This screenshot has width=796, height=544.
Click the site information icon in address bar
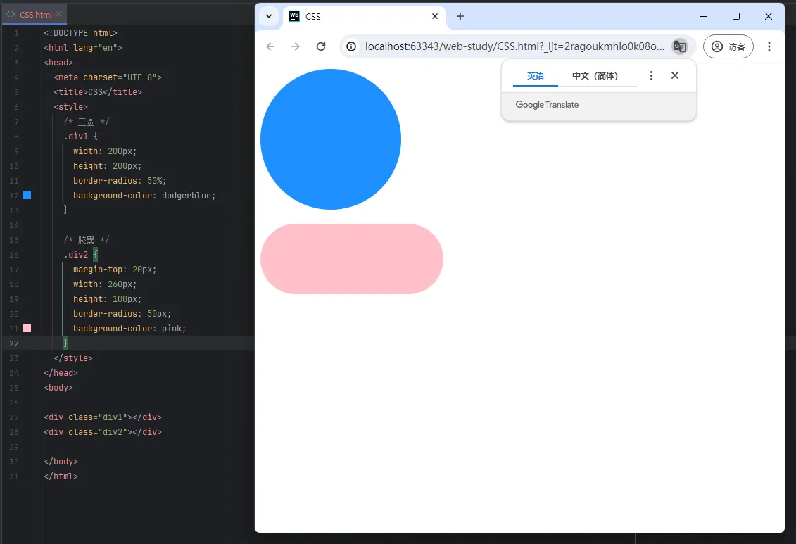[x=351, y=46]
